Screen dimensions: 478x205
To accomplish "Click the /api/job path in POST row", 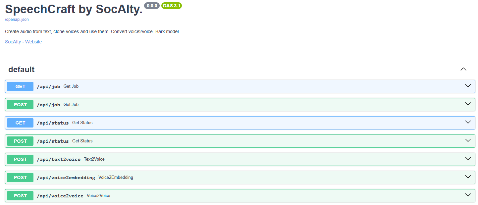I will click(x=48, y=105).
